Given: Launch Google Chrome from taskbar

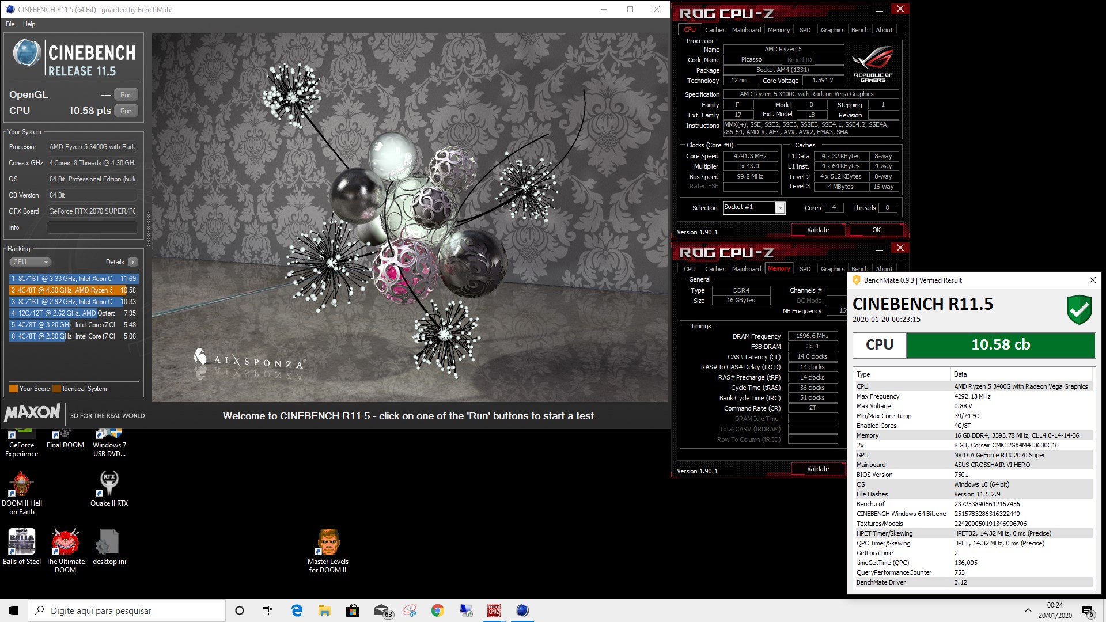Looking at the screenshot, I should [437, 610].
